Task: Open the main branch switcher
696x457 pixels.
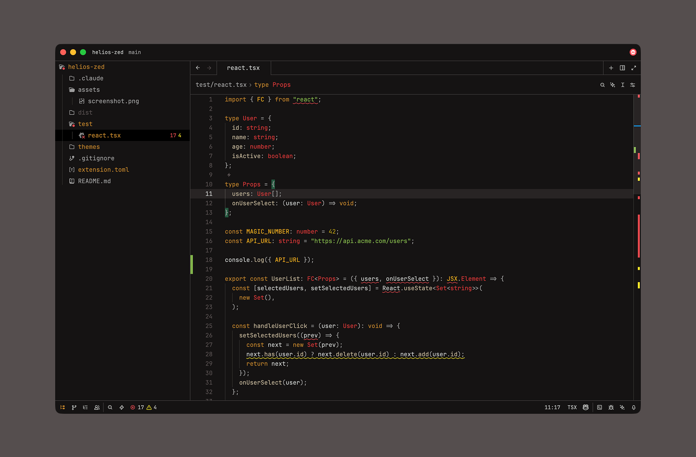Action: tap(135, 52)
